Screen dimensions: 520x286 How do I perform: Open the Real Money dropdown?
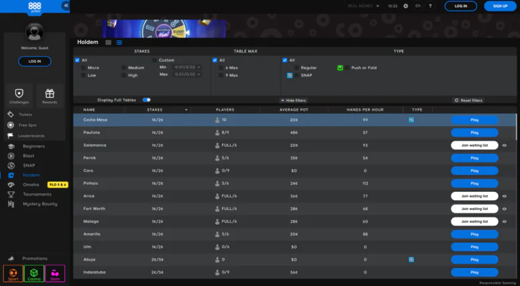364,6
